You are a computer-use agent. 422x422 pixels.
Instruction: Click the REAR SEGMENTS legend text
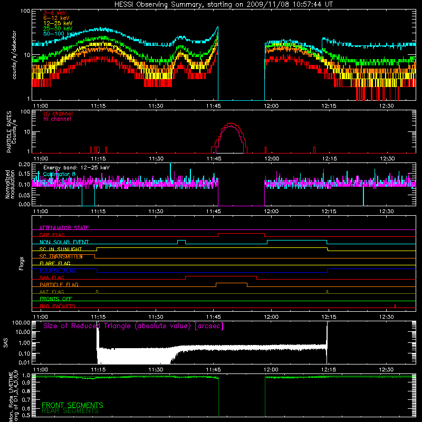pyautogui.click(x=70, y=411)
